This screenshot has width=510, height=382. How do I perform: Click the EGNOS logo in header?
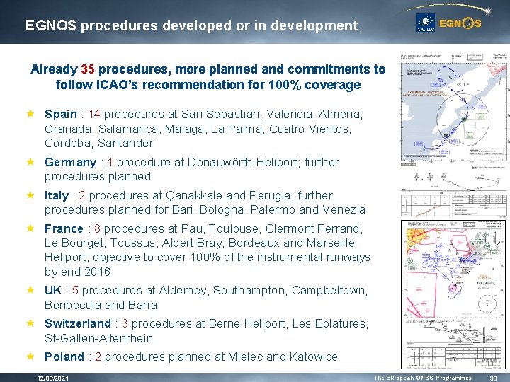click(x=460, y=23)
